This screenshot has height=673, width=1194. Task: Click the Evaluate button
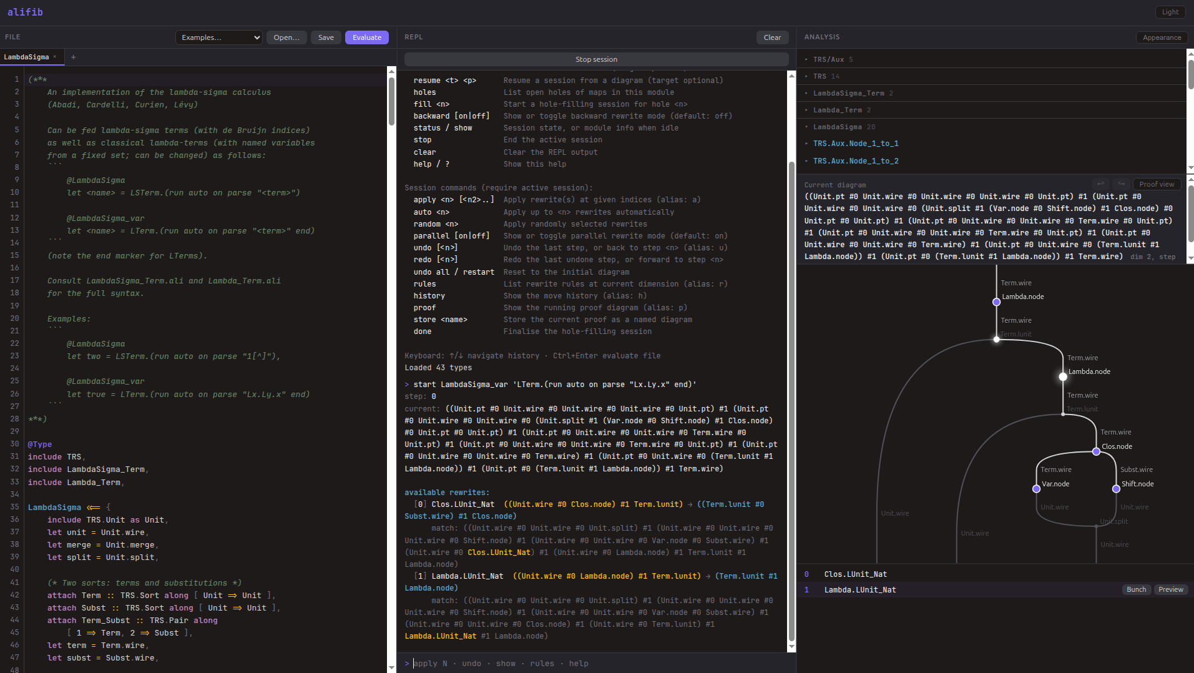367,37
